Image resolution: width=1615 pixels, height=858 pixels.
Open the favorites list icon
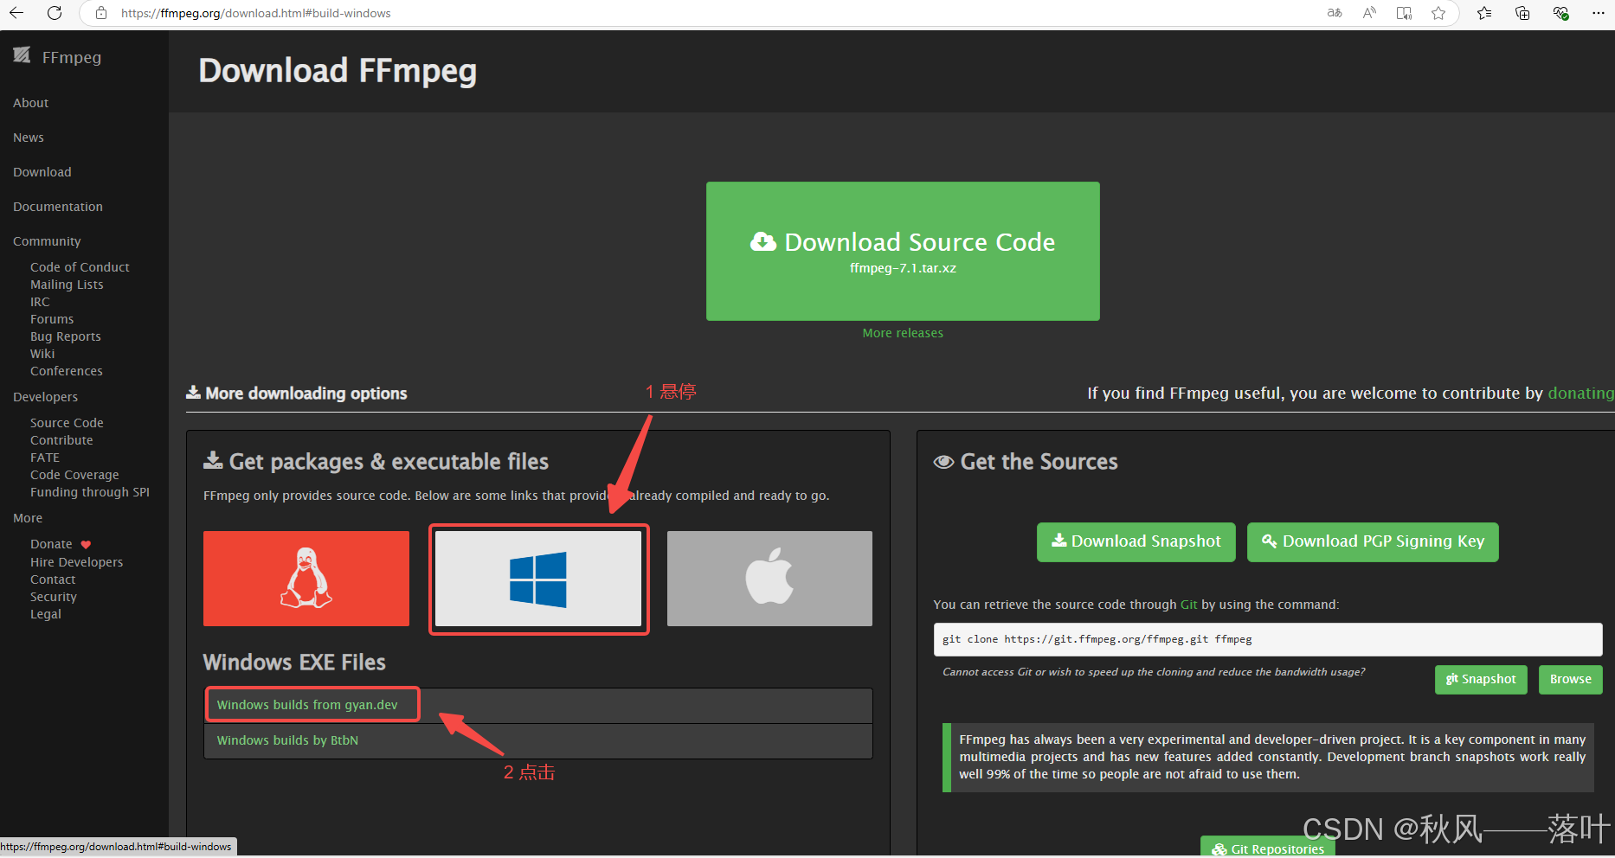(1484, 13)
